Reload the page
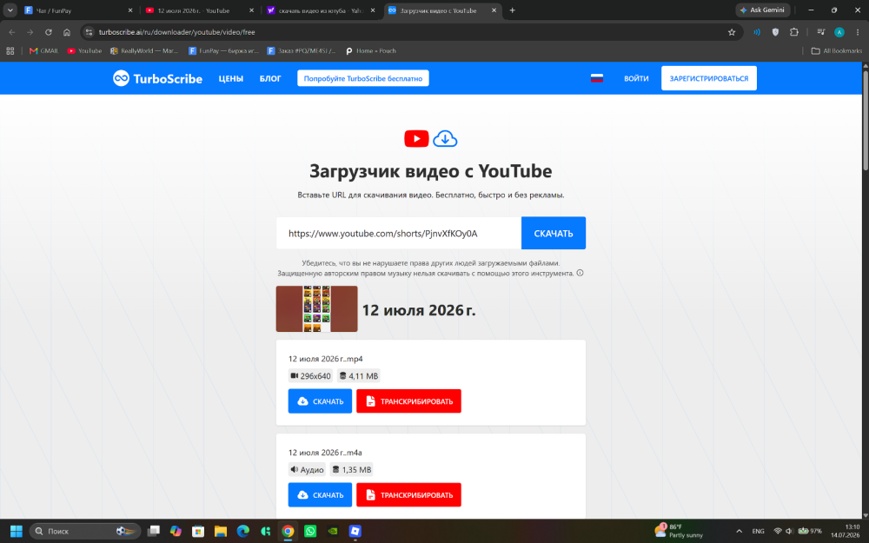The image size is (869, 543). click(48, 32)
